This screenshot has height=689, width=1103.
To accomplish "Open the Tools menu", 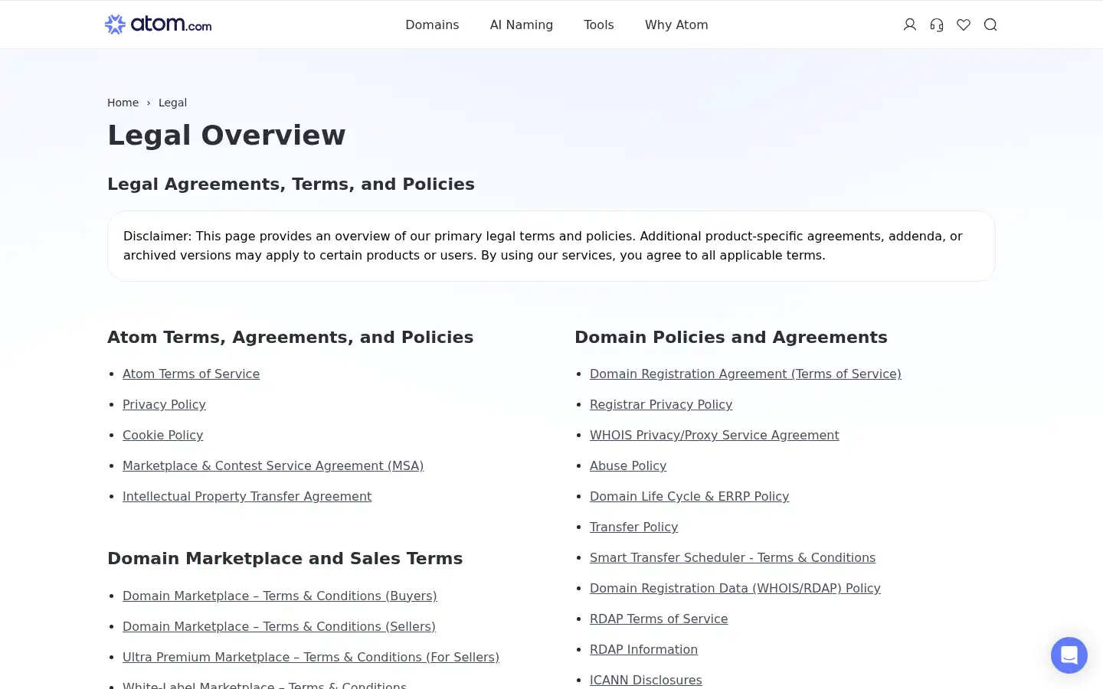I will point(599,24).
